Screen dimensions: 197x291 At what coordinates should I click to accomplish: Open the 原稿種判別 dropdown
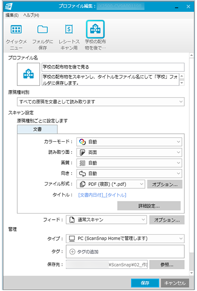point(101,102)
